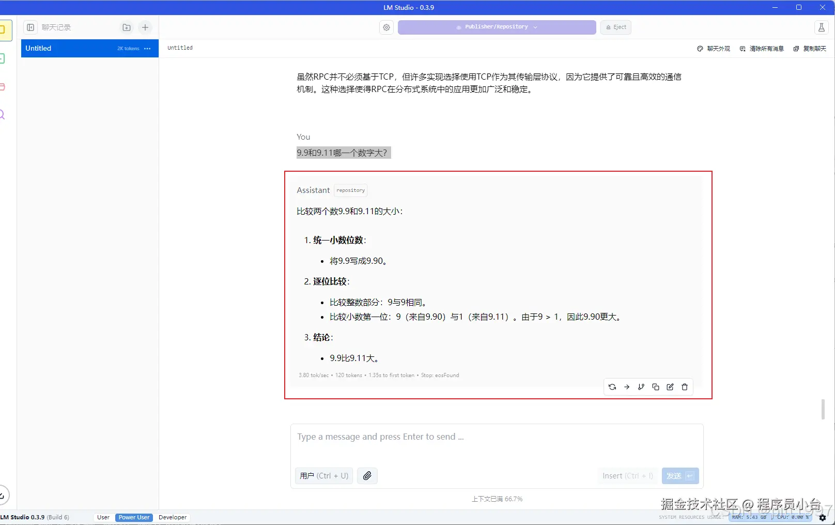This screenshot has height=525, width=835.
Task: Switch to User mode
Action: 103,517
